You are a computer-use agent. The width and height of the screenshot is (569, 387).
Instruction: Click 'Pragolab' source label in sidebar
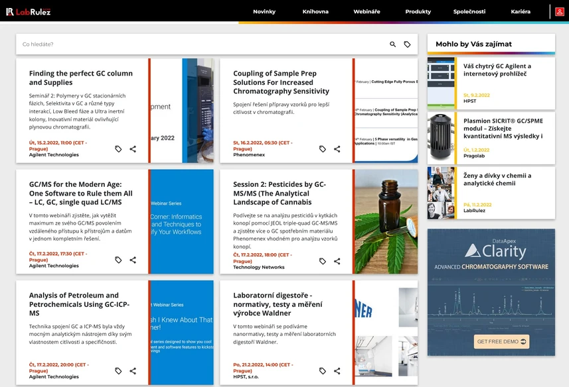474,156
